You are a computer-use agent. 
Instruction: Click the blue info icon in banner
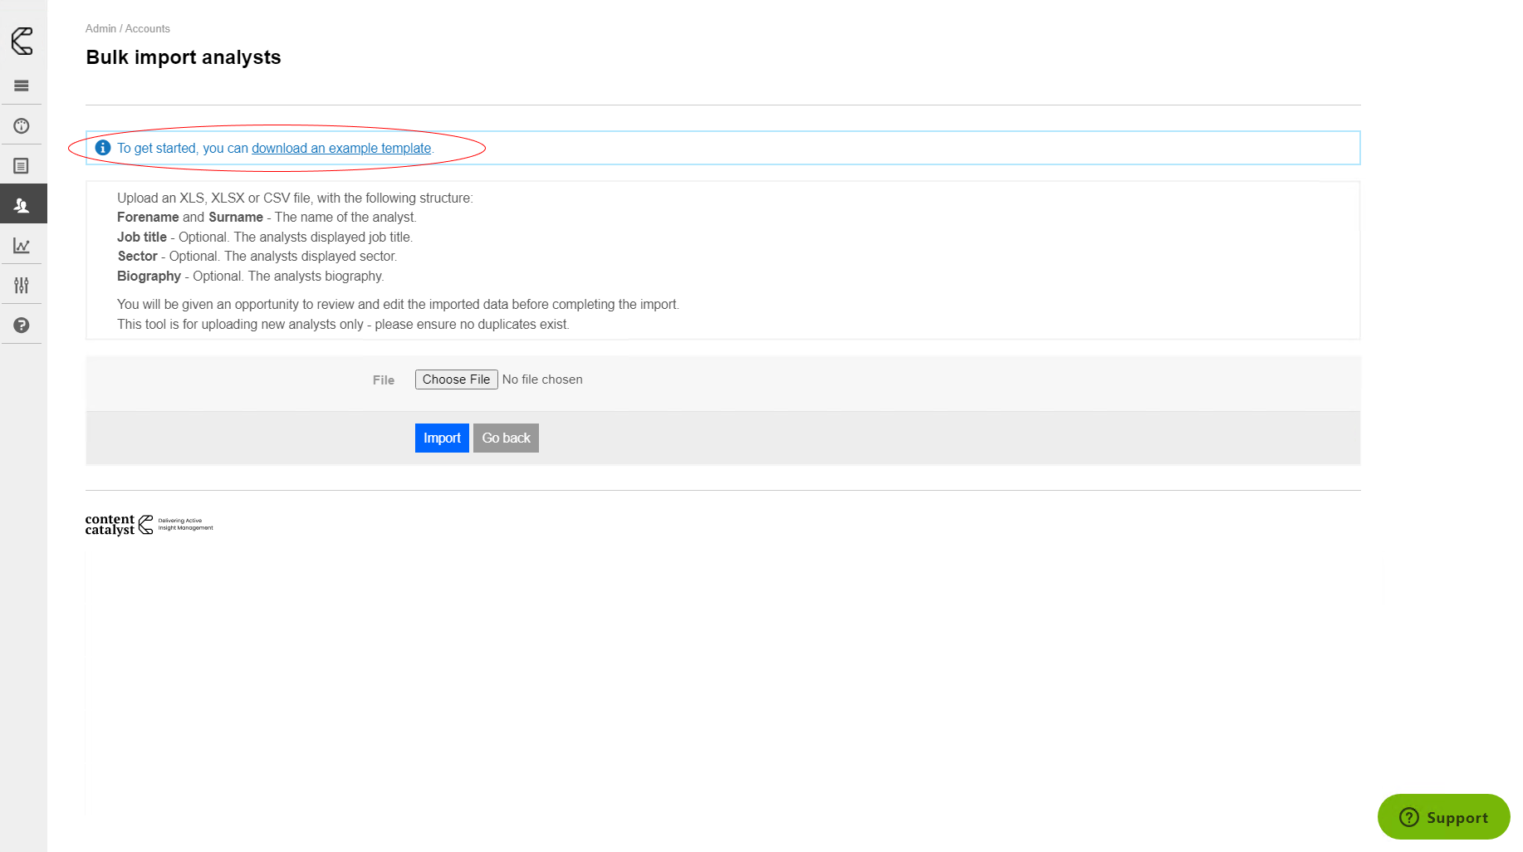[x=103, y=148]
